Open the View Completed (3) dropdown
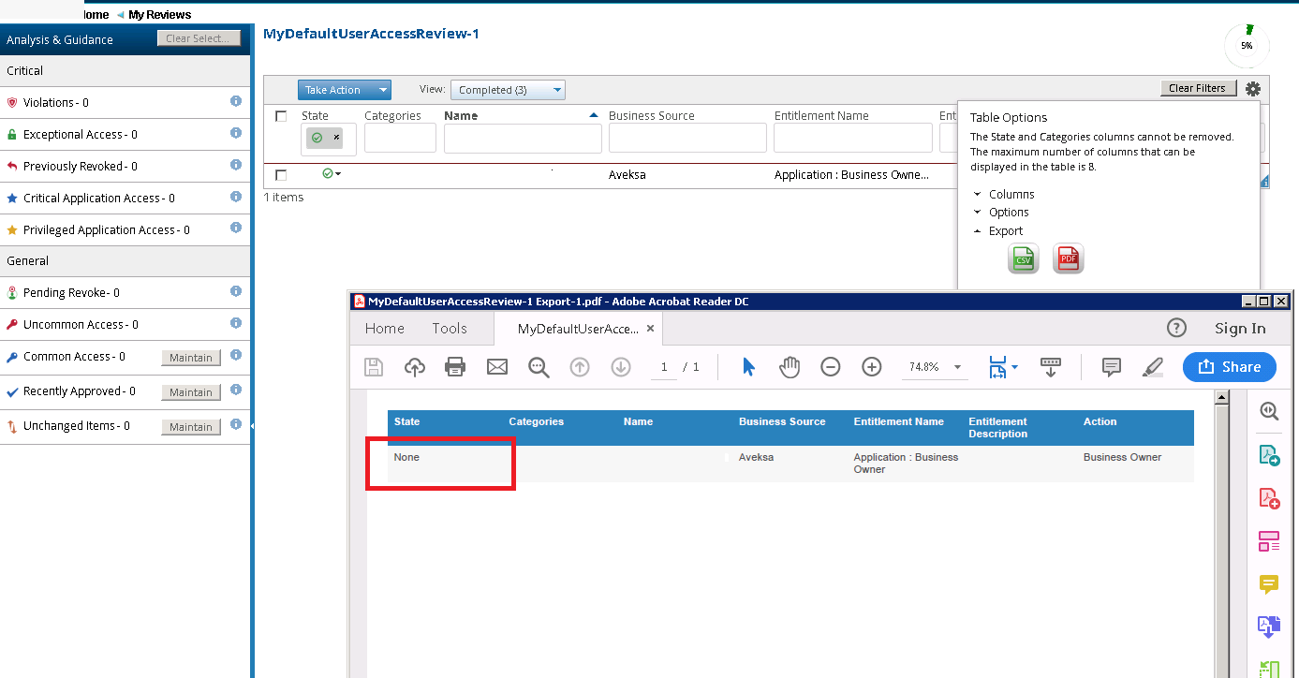Viewport: 1299px width, 678px height. [508, 90]
